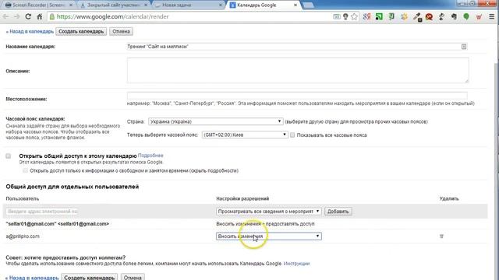This screenshot has height=280, width=499.
Task: Delete user a@pritipko.com with trash icon
Action: pos(441,236)
